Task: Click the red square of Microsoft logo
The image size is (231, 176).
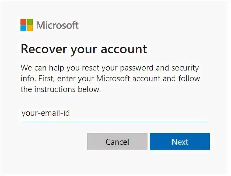Action: coord(23,22)
